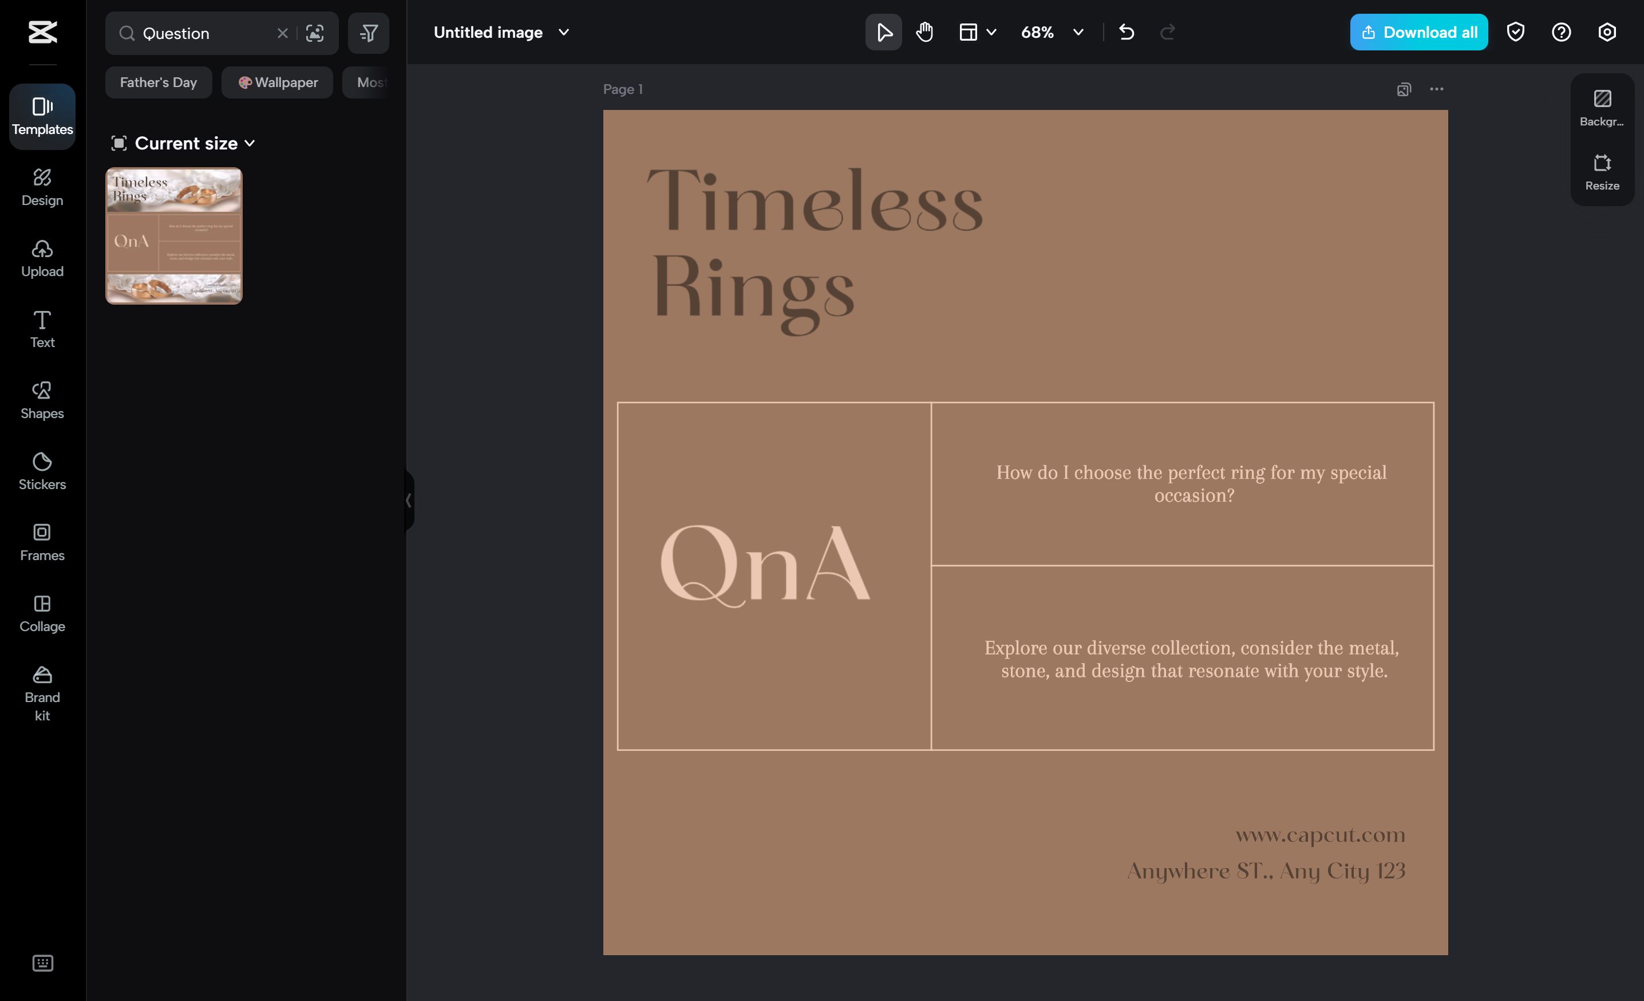Open the settings gear icon
The image size is (1644, 1001).
pos(1606,31)
